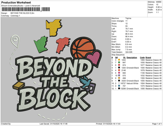Click the 'Created By:' footer label
Image resolution: width=163 pixels, height=126 pixels.
coord(6,124)
